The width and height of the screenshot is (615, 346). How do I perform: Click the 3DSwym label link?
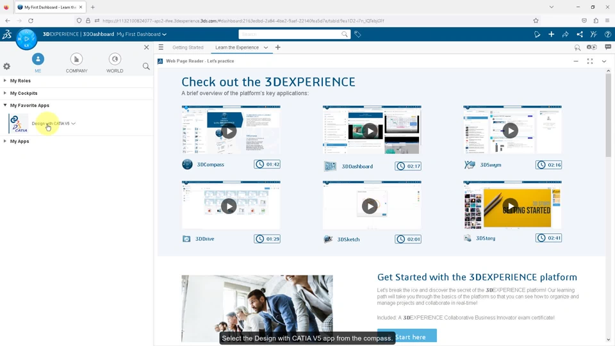tap(491, 165)
